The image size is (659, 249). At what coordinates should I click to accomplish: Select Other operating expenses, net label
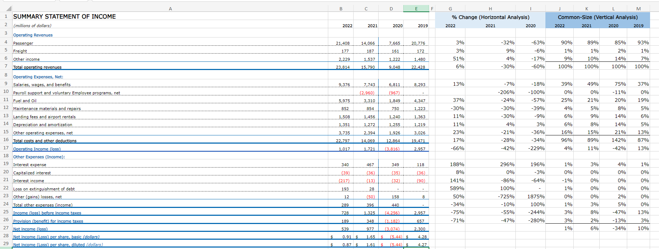[43, 133]
